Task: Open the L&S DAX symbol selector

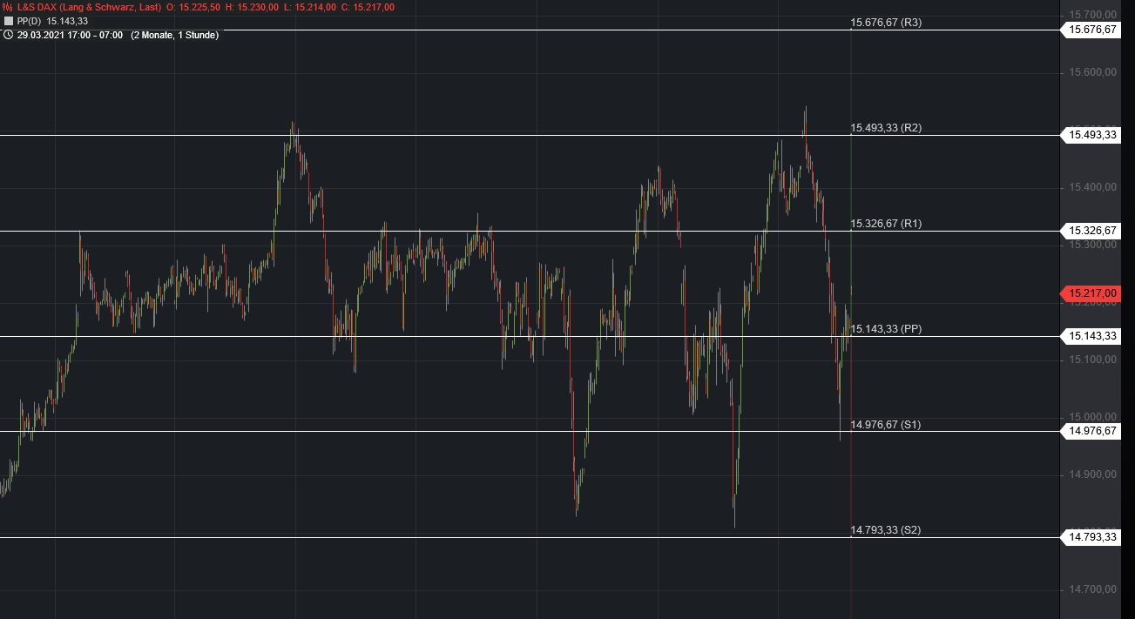Action: pyautogui.click(x=35, y=8)
